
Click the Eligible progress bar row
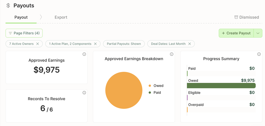(x=221, y=98)
